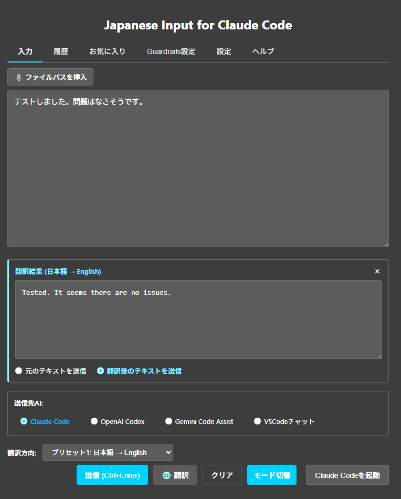This screenshot has height=499, width=401.
Task: Click the translated text box resize grip
Action: click(379, 356)
